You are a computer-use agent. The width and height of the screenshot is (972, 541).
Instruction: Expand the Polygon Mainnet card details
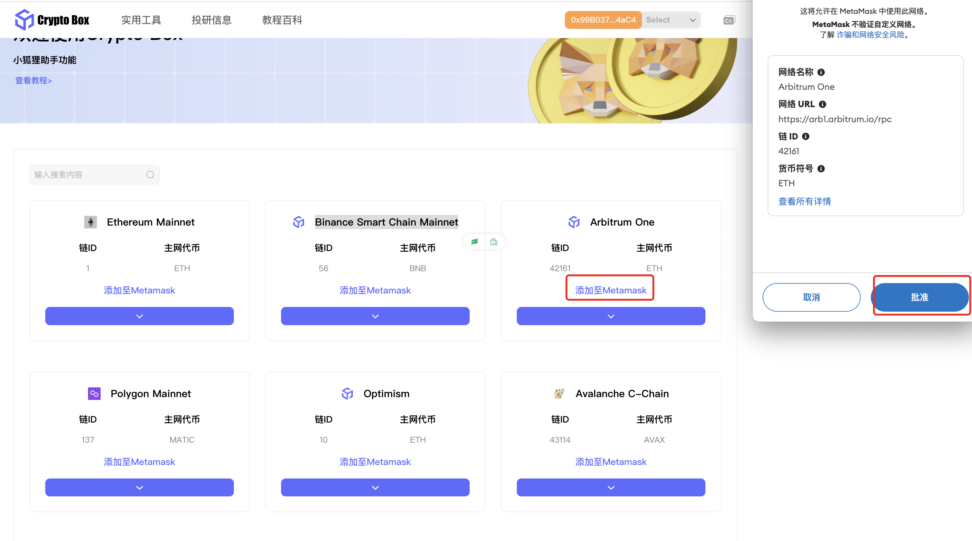pyautogui.click(x=139, y=488)
